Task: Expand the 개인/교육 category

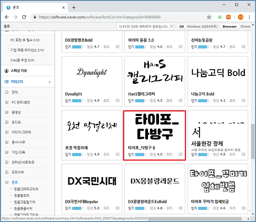Action: (7, 152)
